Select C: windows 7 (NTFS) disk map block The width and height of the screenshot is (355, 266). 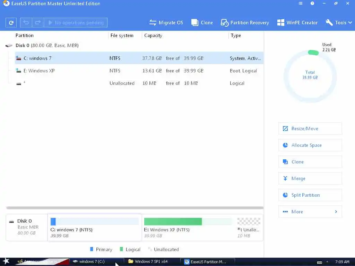(x=95, y=228)
